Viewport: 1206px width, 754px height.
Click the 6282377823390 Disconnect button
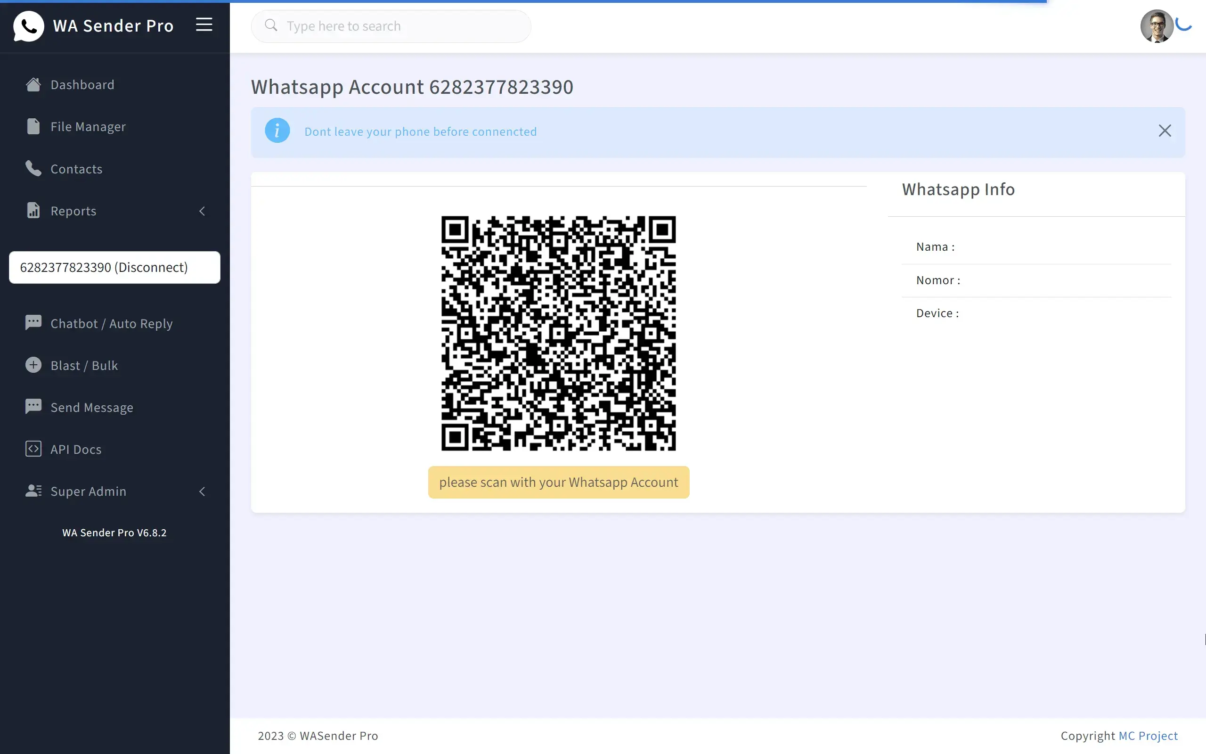[x=114, y=267]
